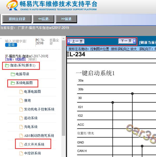Open 发动机电子控制系统 document
This screenshot has height=157, width=156.
click(39, 109)
